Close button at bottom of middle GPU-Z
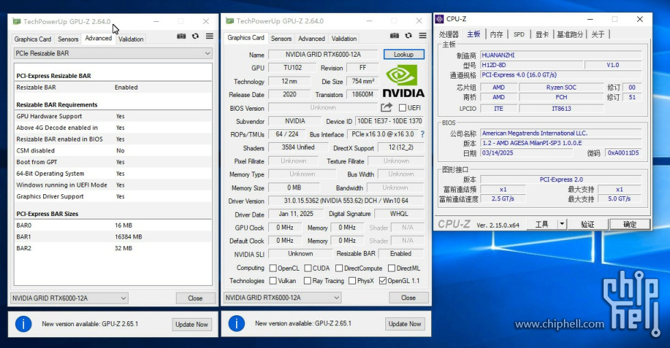Screen dimensions: 670x348 409,297
